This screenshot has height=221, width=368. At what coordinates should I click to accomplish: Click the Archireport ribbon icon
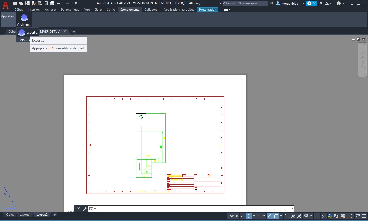(x=24, y=20)
